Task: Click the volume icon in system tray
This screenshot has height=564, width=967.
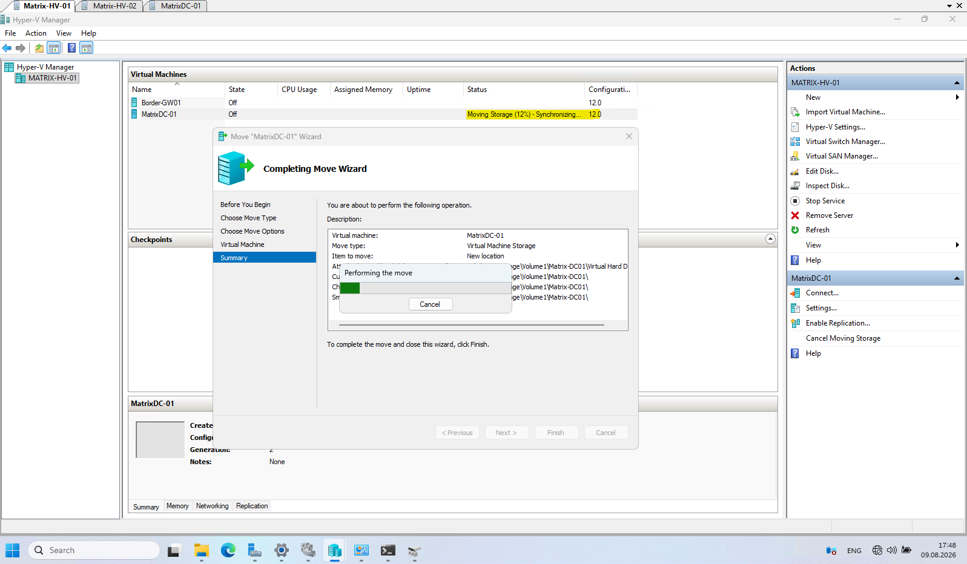Action: pos(891,550)
